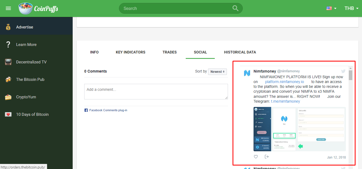Click the Decentralized TV television icon
Viewport: 362px width, 169px height.
click(x=8, y=62)
